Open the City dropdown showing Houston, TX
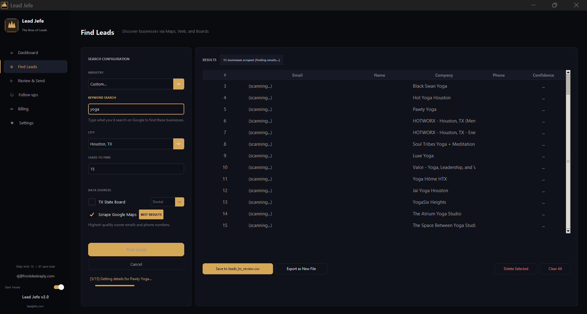Screen dimensions: 587x314 tap(178, 144)
